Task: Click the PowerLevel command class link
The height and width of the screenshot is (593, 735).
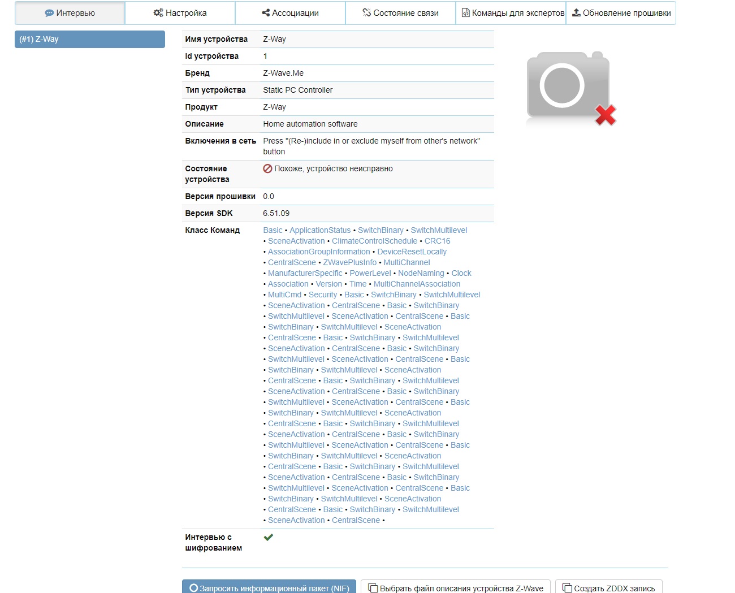Action: (370, 273)
